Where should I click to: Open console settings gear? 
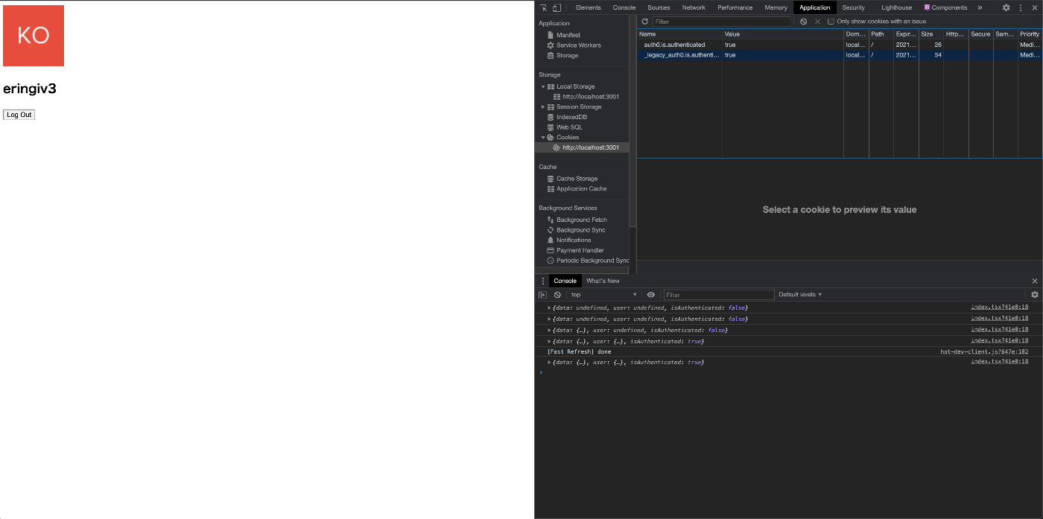pyautogui.click(x=1035, y=295)
